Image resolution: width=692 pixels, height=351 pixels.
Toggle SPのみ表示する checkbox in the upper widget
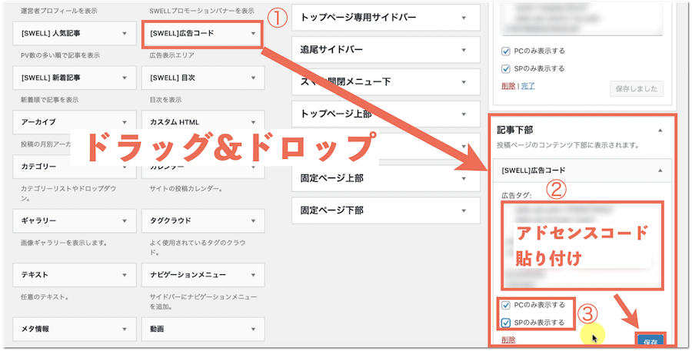point(505,68)
